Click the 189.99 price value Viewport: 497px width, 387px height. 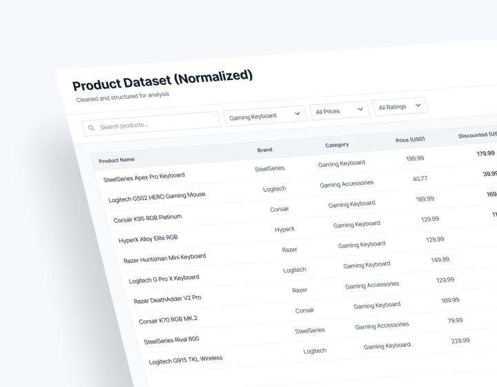pyautogui.click(x=425, y=199)
